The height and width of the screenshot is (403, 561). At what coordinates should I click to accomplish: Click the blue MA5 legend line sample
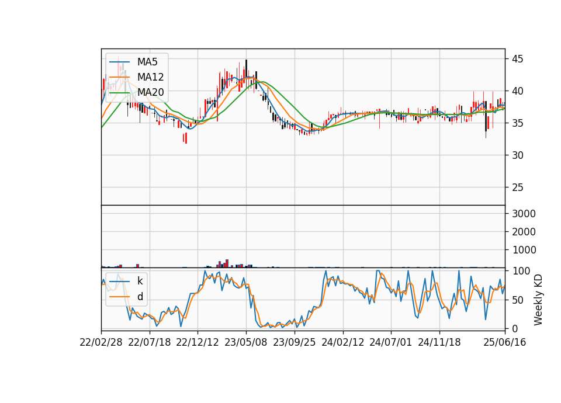pos(119,62)
